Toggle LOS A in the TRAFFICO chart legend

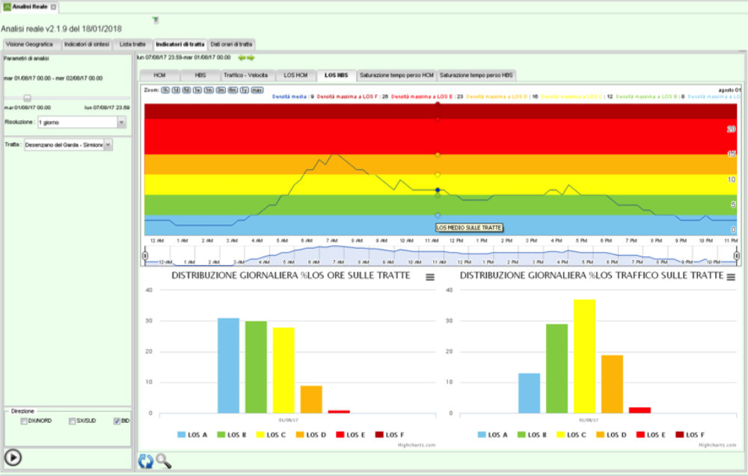click(x=493, y=435)
